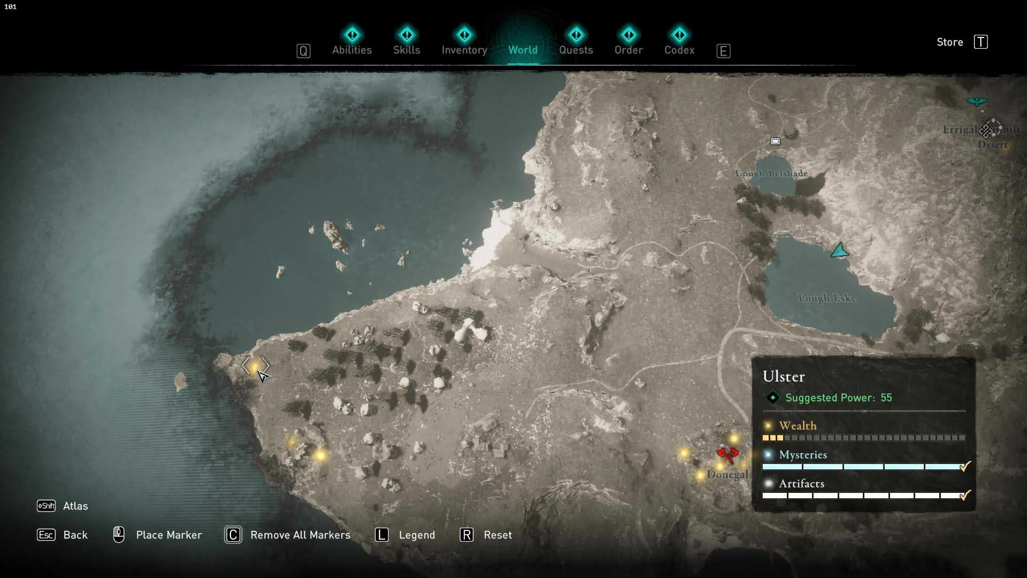Image resolution: width=1027 pixels, height=578 pixels.
Task: Click the Ulster region title
Action: pos(784,376)
